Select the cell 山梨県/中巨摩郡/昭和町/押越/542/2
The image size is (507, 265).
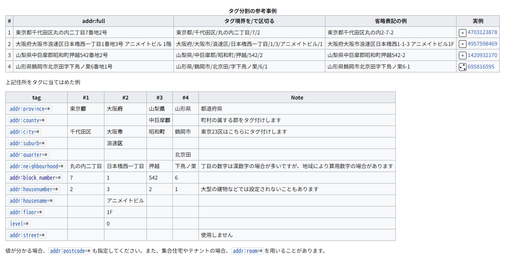pyautogui.click(x=249, y=55)
